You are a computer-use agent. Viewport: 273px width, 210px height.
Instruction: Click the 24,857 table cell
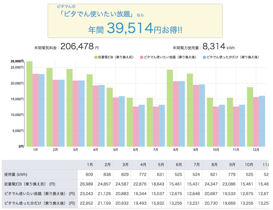point(104,184)
